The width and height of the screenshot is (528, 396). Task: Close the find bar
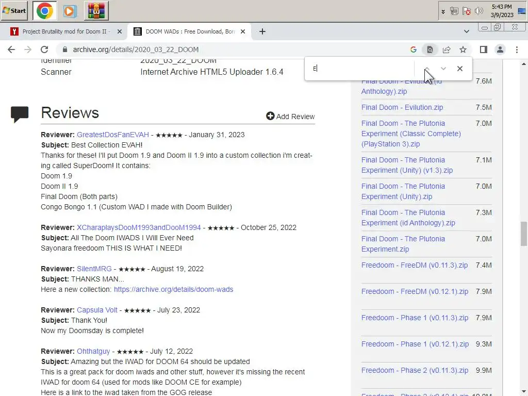460,69
